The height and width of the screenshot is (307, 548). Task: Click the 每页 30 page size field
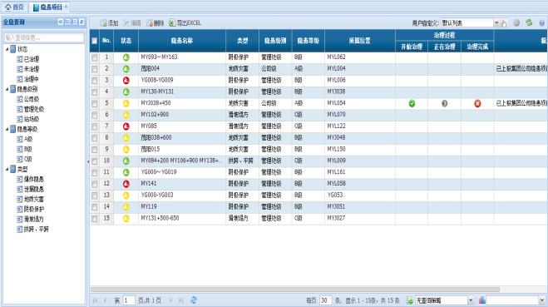pos(325,300)
